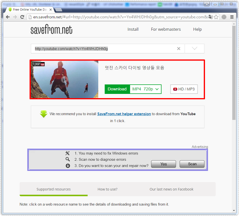Click the Korean video title text

click(134, 68)
